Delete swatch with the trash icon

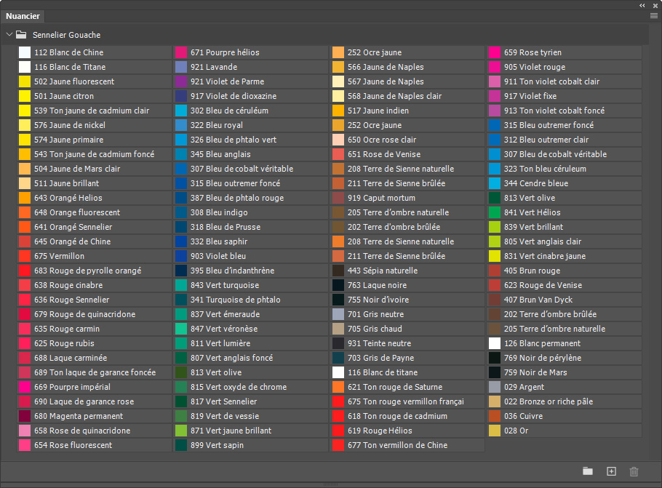[634, 471]
